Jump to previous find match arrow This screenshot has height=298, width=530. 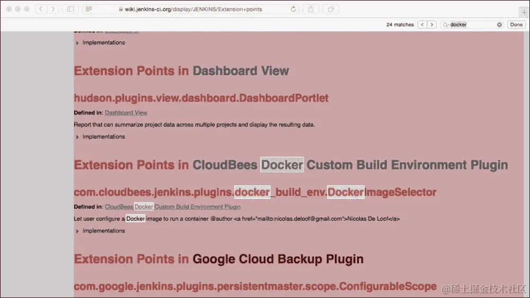click(422, 25)
